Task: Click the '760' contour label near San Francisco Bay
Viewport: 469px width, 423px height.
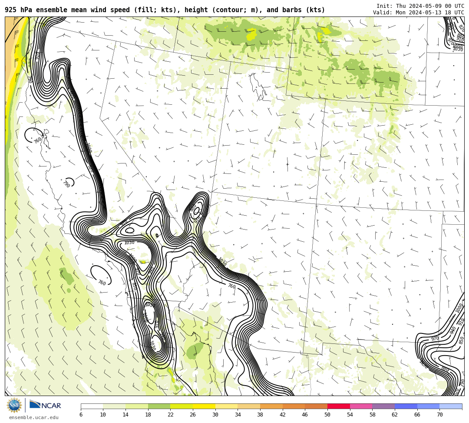Action: coord(37,140)
